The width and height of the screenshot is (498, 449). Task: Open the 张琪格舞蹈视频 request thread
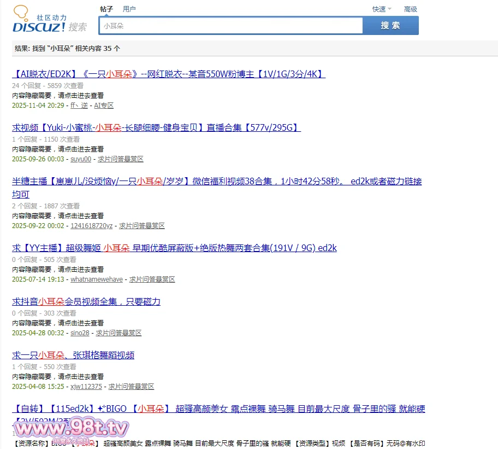[73, 355]
